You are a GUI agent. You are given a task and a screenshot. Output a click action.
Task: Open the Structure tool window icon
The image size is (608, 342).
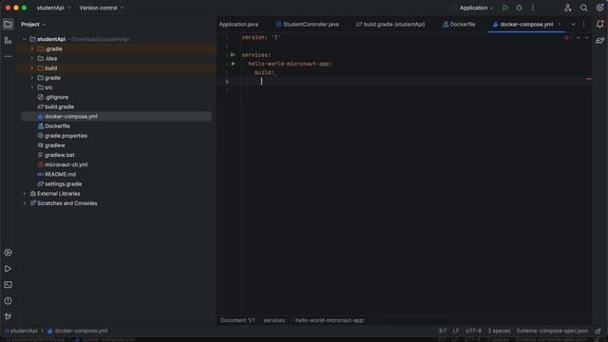(8, 40)
